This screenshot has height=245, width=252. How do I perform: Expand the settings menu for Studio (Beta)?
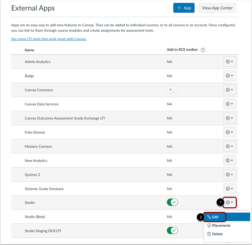pyautogui.click(x=229, y=217)
